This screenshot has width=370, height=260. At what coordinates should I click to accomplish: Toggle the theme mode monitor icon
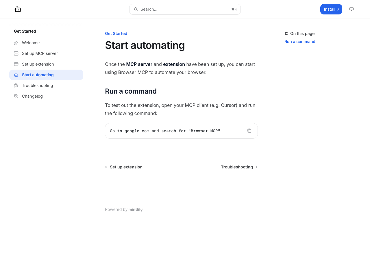coord(351,9)
